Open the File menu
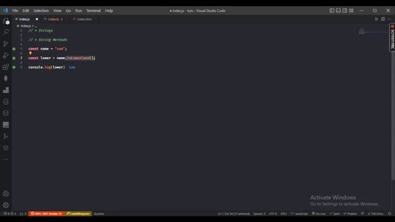Viewport: 395px width, 222px height. coord(15,10)
